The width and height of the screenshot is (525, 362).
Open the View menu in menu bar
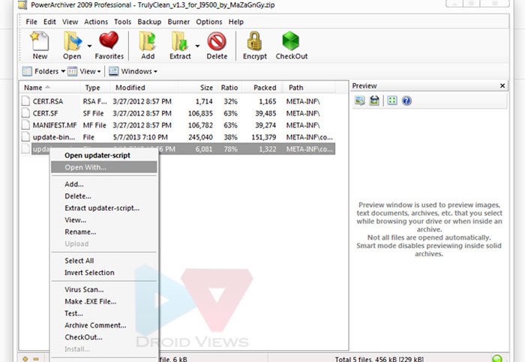pyautogui.click(x=70, y=22)
